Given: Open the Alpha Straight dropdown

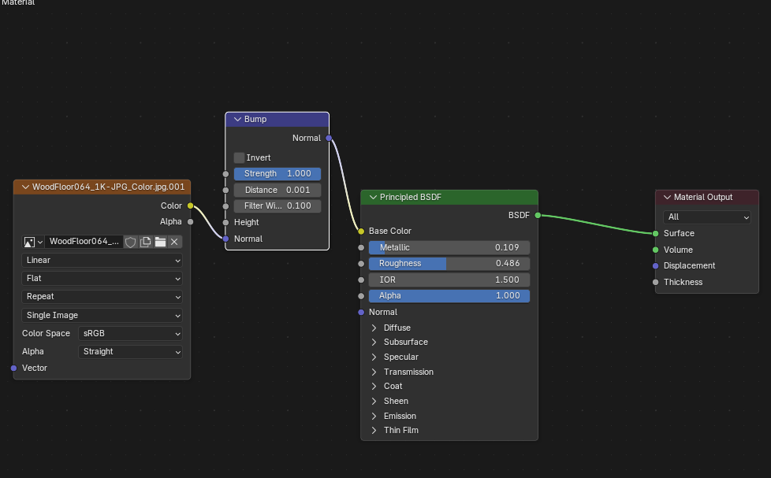Looking at the screenshot, I should point(130,352).
